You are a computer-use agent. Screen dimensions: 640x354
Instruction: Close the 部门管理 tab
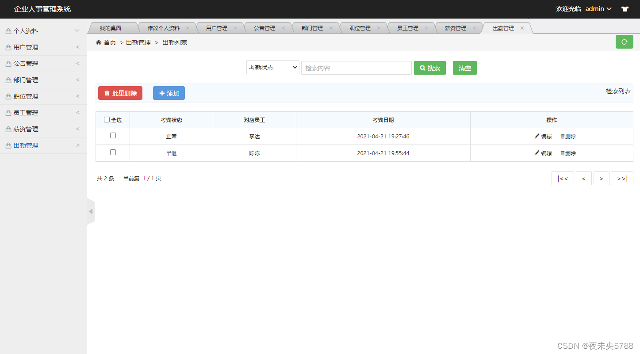(x=331, y=28)
